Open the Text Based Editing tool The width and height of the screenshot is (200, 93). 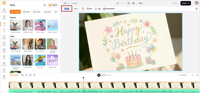coord(15,62)
